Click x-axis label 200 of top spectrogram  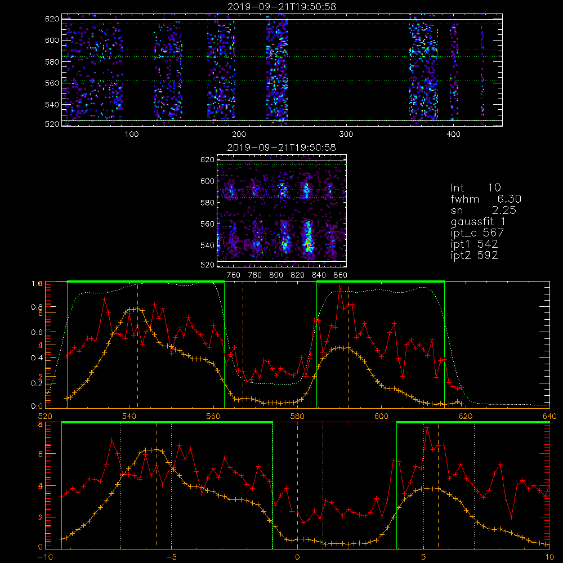click(239, 134)
